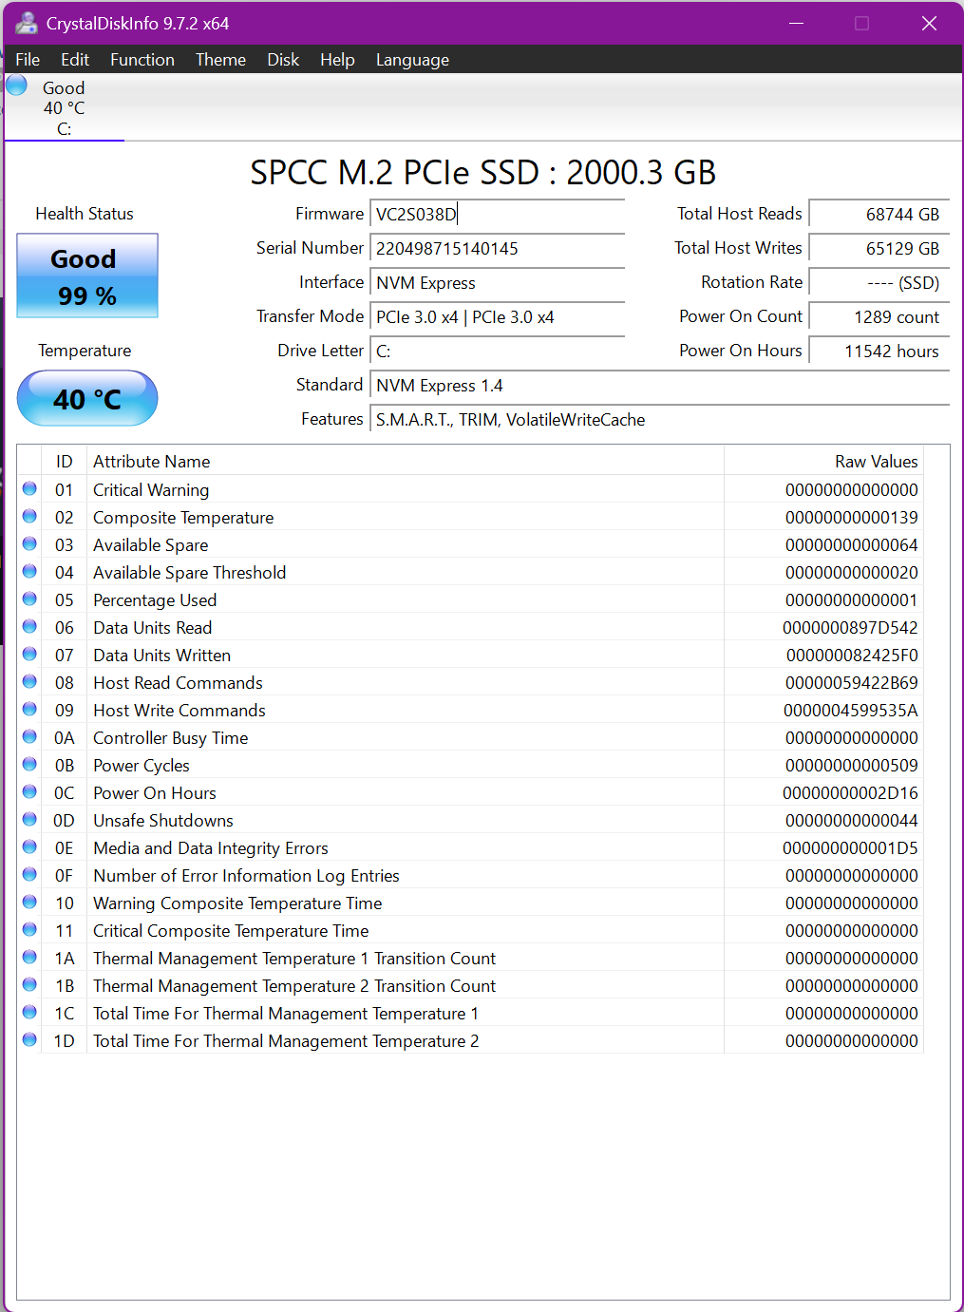Click the status icon for Composite Temperature row
Screen dimensions: 964x1312
click(29, 517)
